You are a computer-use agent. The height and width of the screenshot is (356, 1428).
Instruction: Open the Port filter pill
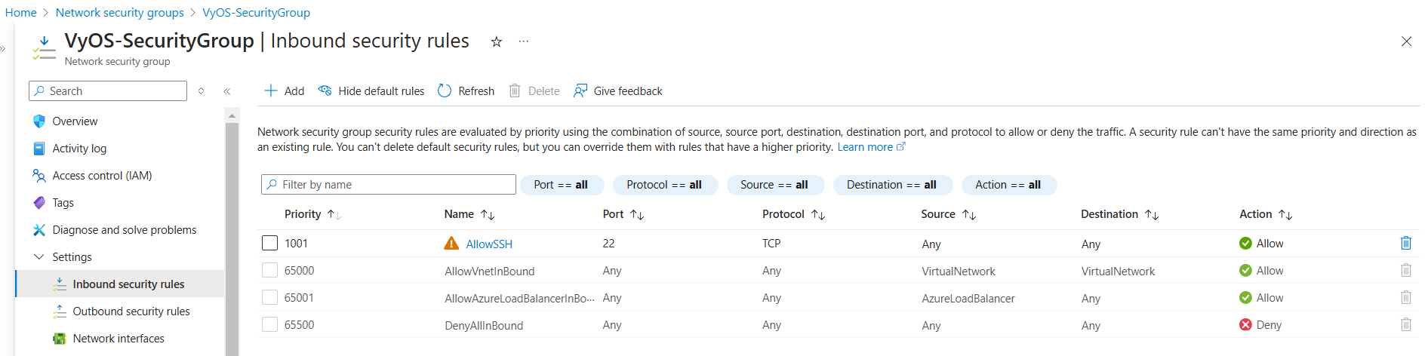click(x=561, y=185)
